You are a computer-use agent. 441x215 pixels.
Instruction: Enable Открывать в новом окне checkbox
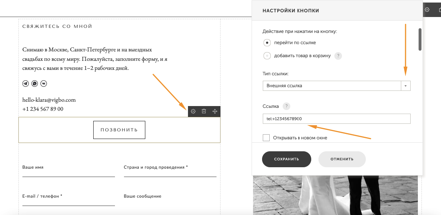(x=266, y=138)
